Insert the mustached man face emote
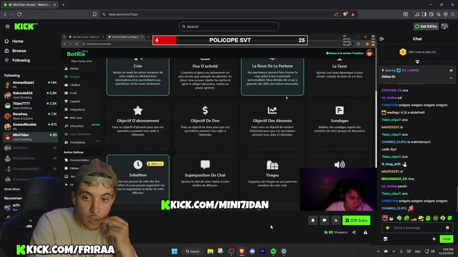Viewport: 458px width, 257px height. coord(385,218)
